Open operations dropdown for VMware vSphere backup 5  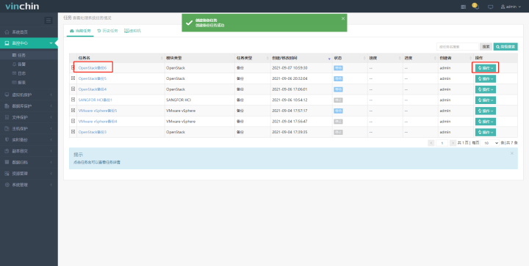(486, 111)
